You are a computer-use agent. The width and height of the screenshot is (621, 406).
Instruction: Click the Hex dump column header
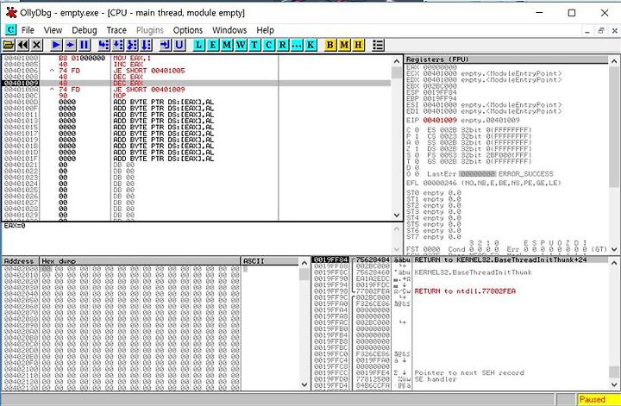(141, 261)
